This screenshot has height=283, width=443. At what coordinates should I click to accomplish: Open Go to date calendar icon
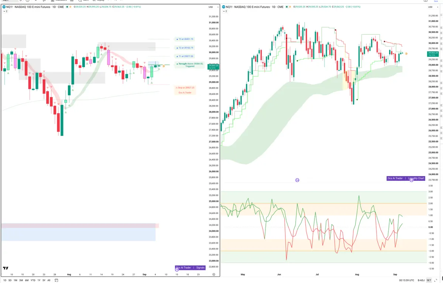tap(56, 280)
